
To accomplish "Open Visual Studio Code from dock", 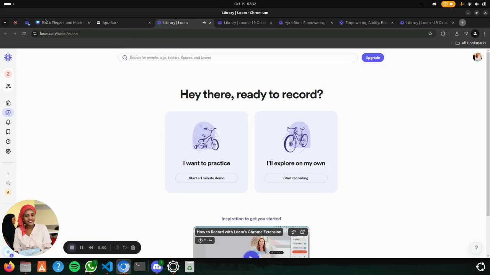I will (x=107, y=267).
